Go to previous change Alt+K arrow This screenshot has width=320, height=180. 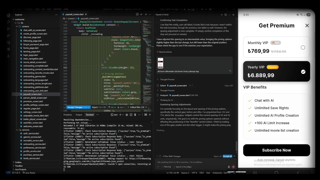109,107
